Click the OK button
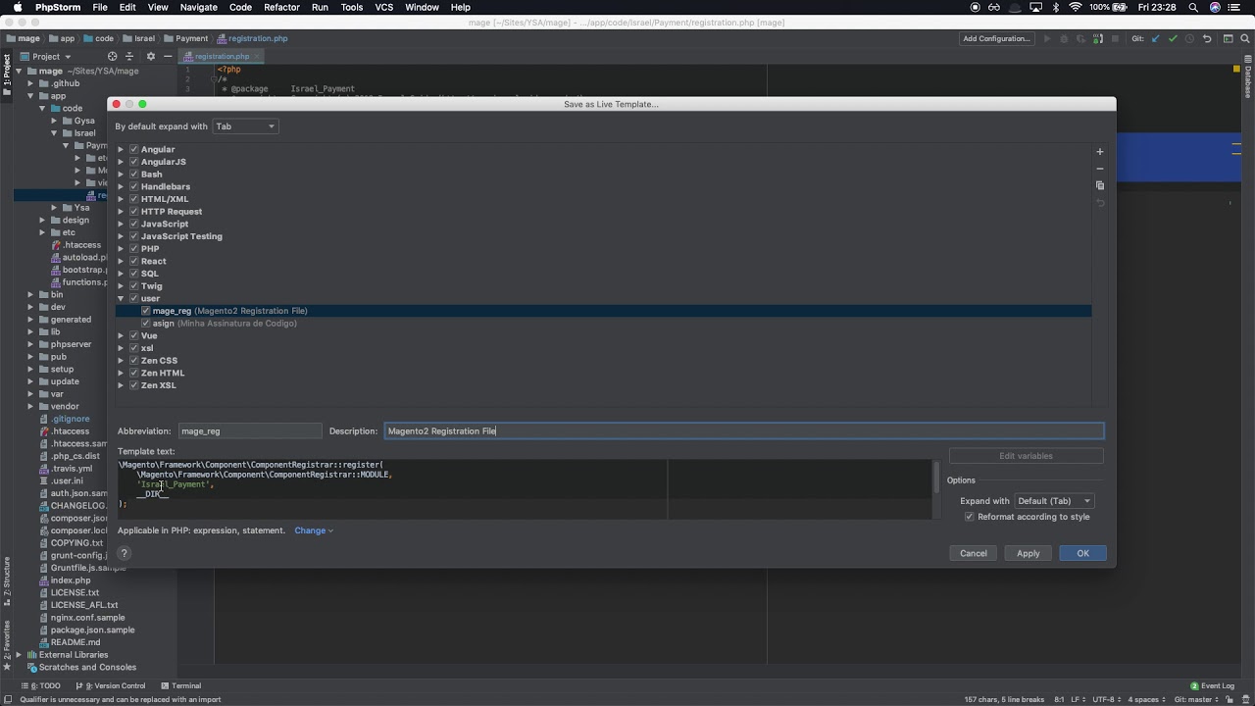Image resolution: width=1255 pixels, height=706 pixels. [x=1082, y=554]
